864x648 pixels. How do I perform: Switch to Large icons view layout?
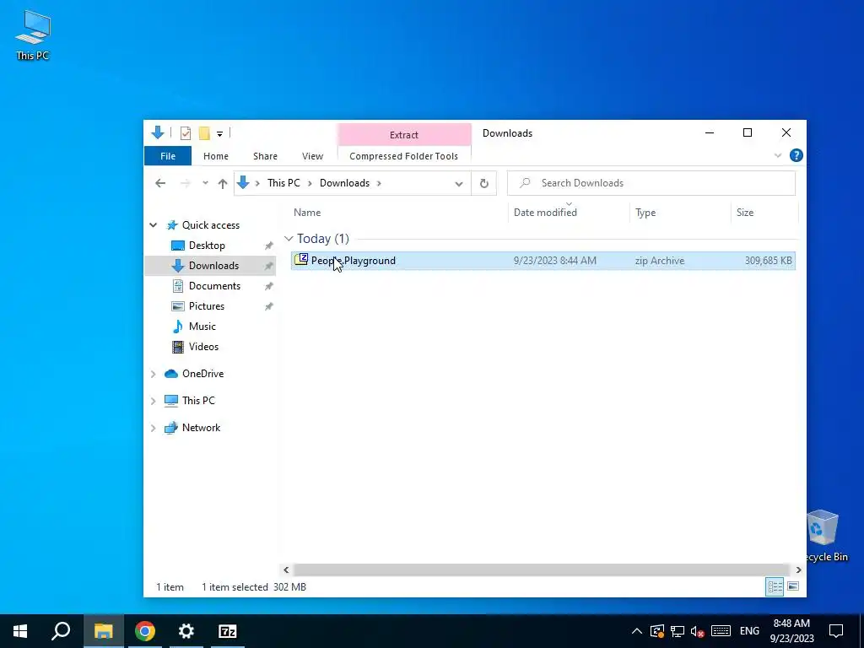(793, 586)
